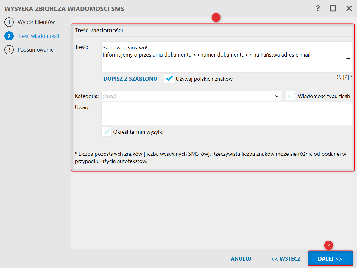Enable Wiadomość typu flash checkbox

[x=291, y=96]
